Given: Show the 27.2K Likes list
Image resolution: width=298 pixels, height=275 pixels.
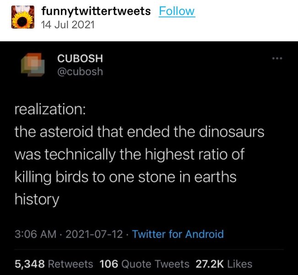Looking at the screenshot, I should (224, 264).
